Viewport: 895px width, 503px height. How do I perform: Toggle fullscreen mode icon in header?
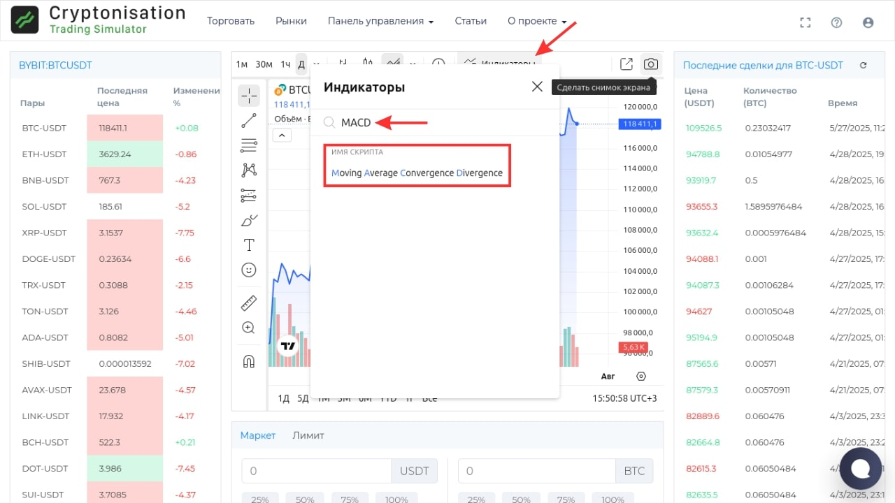point(805,22)
